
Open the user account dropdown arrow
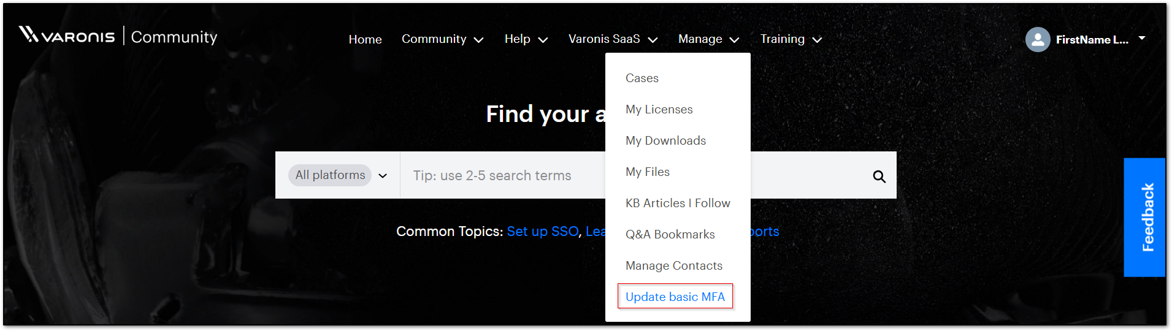click(x=1142, y=38)
